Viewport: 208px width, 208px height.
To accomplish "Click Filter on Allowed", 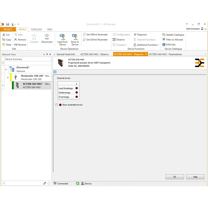I will coord(173,40).
